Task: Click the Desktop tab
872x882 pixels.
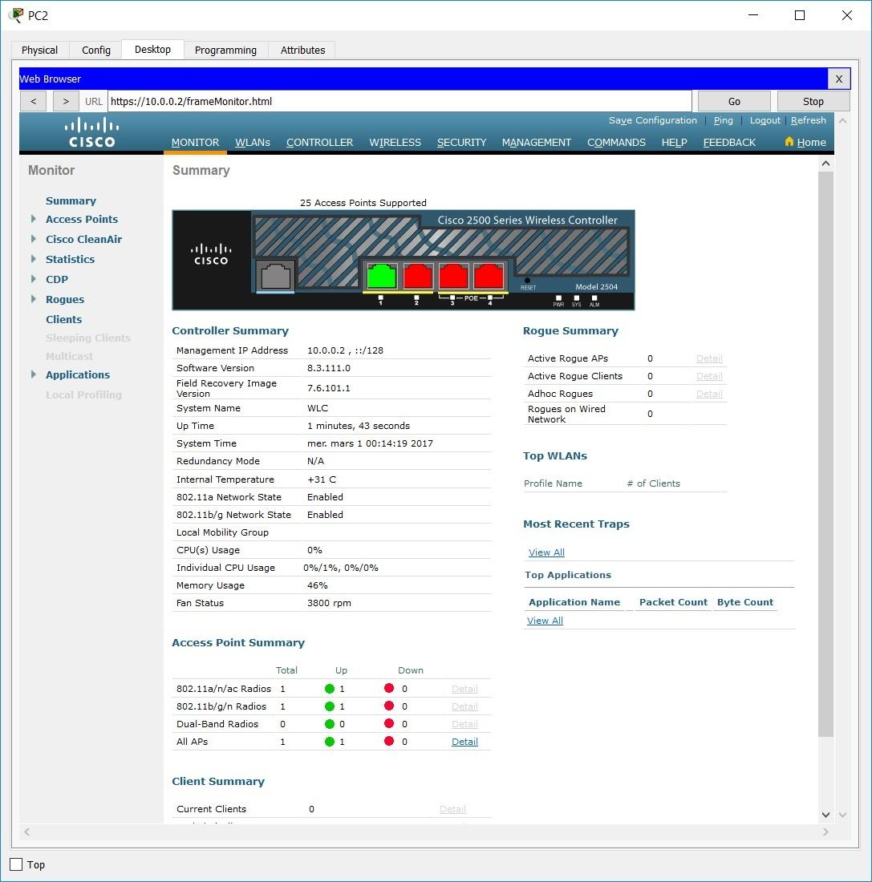Action: pyautogui.click(x=152, y=50)
